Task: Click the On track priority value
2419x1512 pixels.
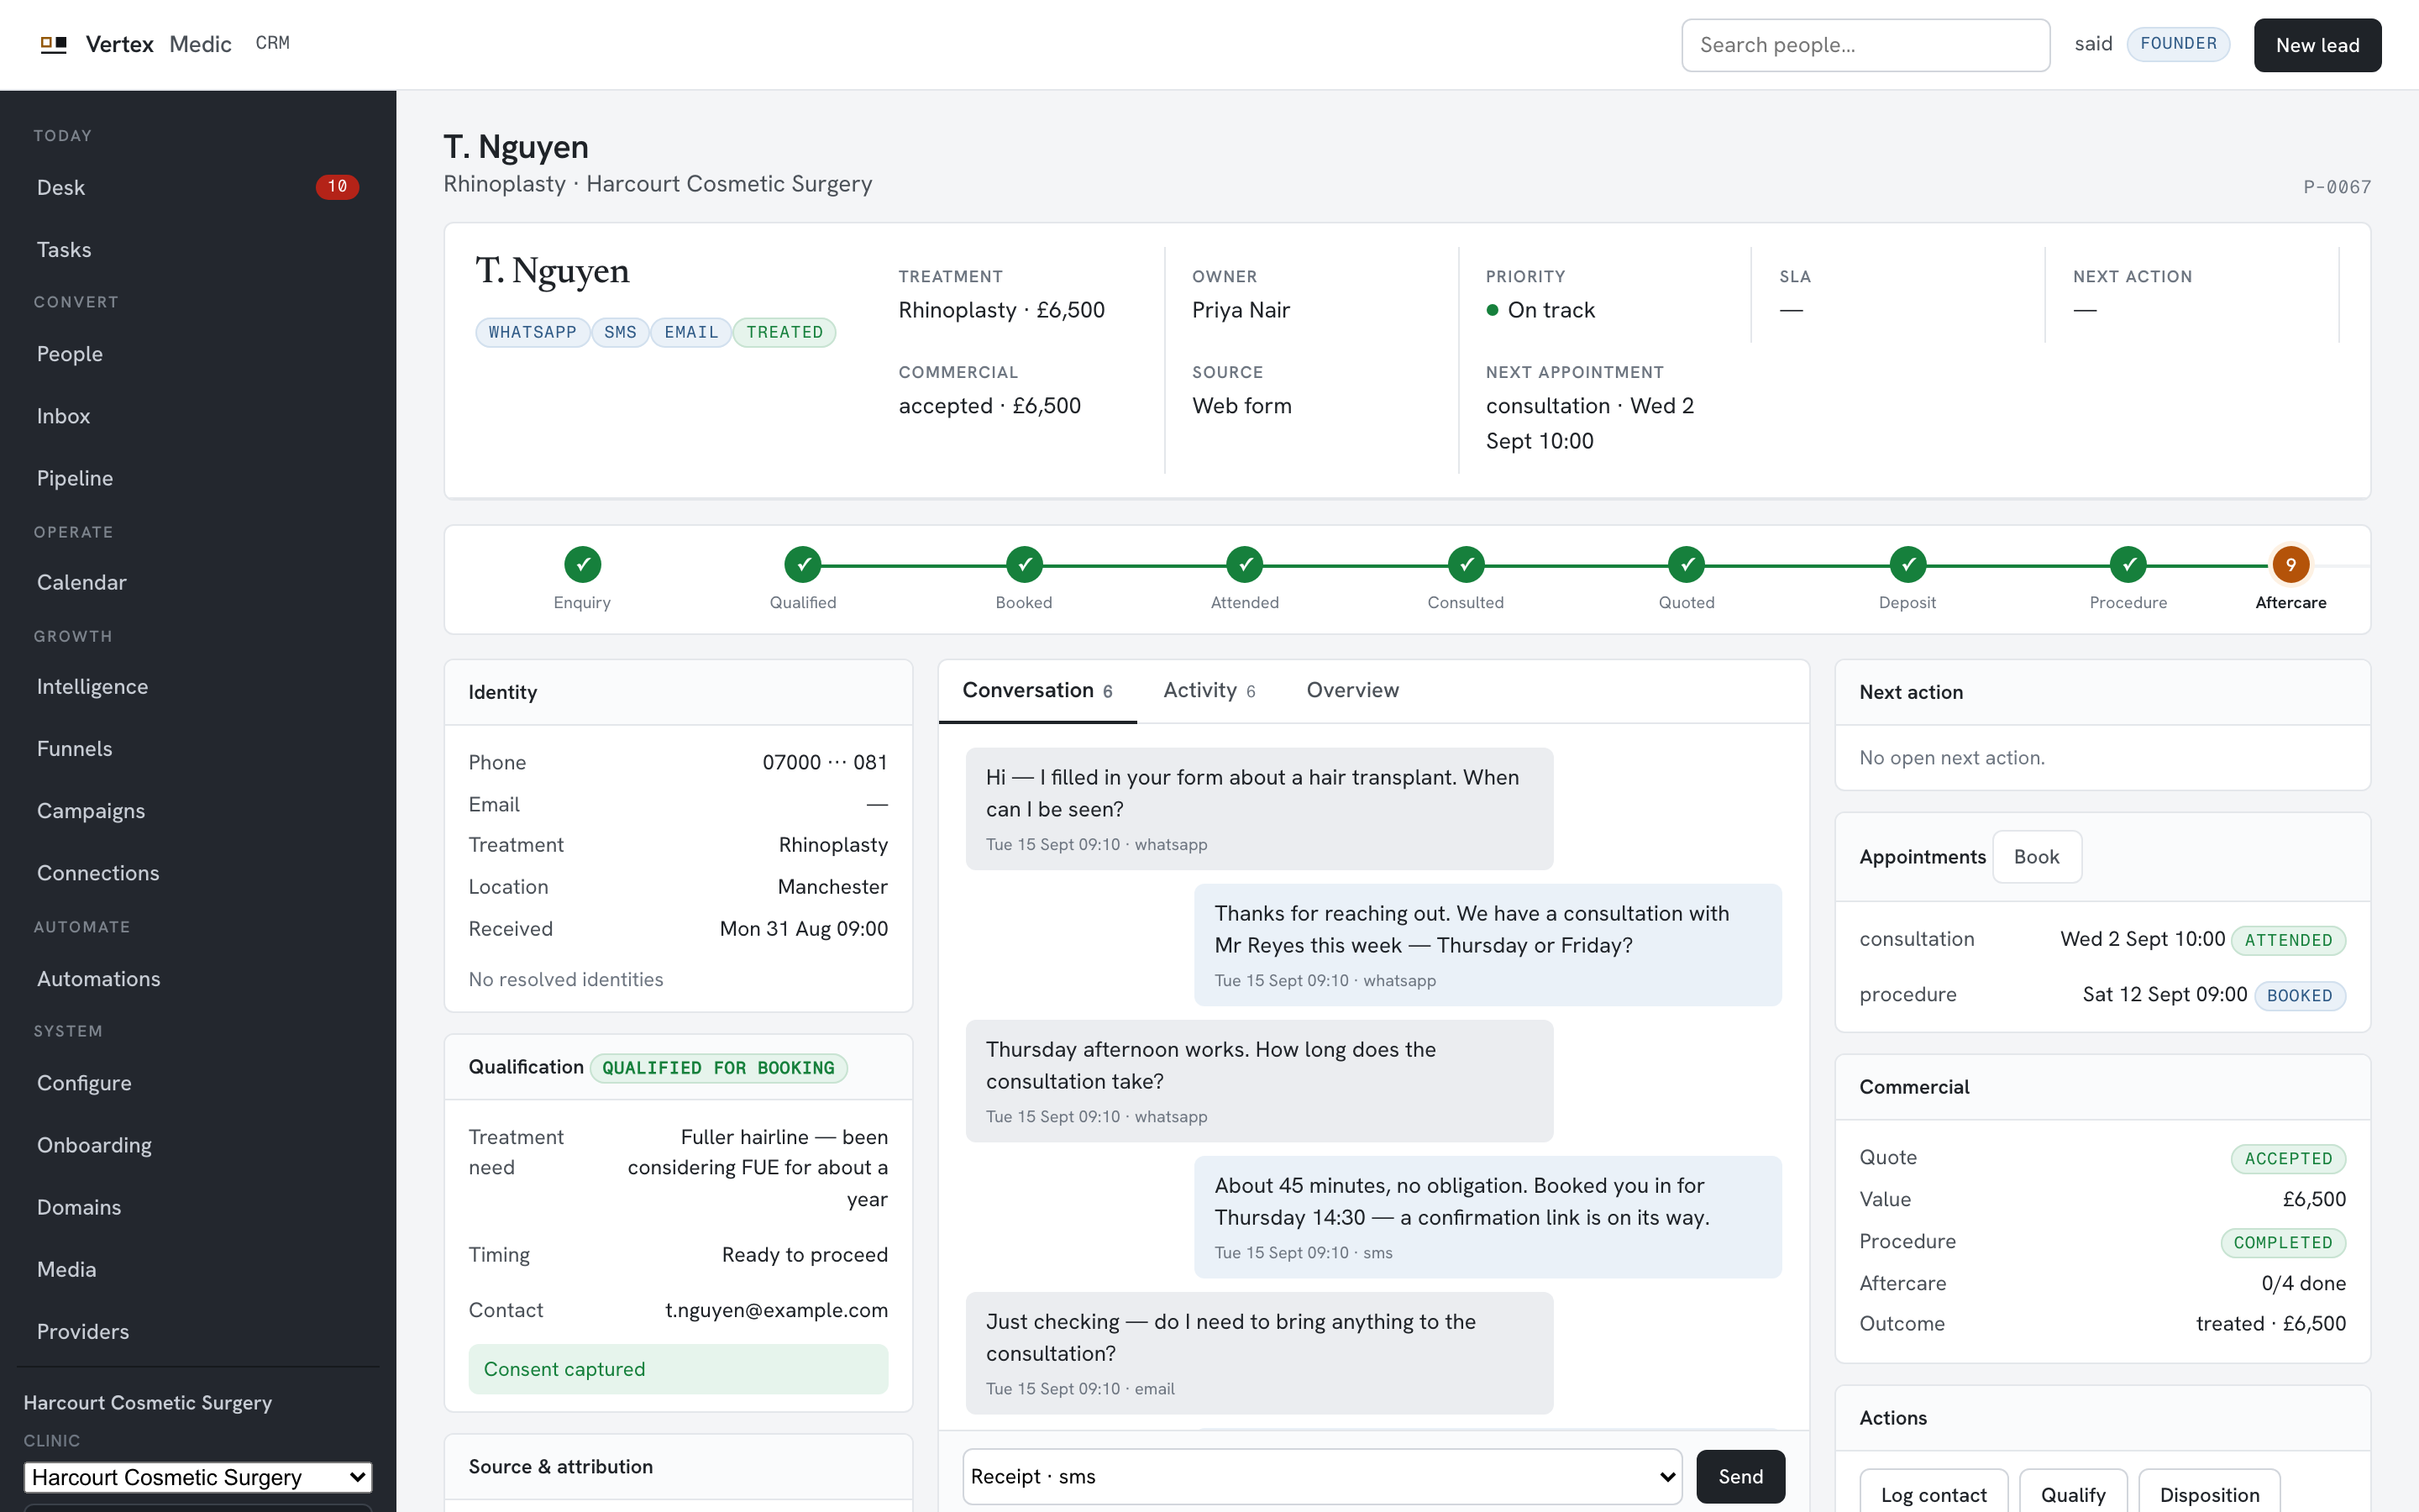Action: coord(1540,310)
